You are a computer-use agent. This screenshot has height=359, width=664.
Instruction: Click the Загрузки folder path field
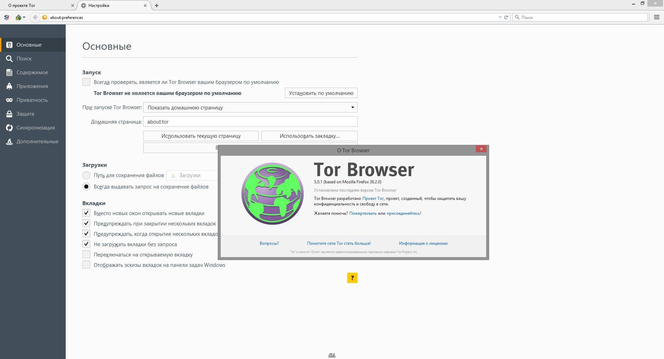tap(192, 175)
